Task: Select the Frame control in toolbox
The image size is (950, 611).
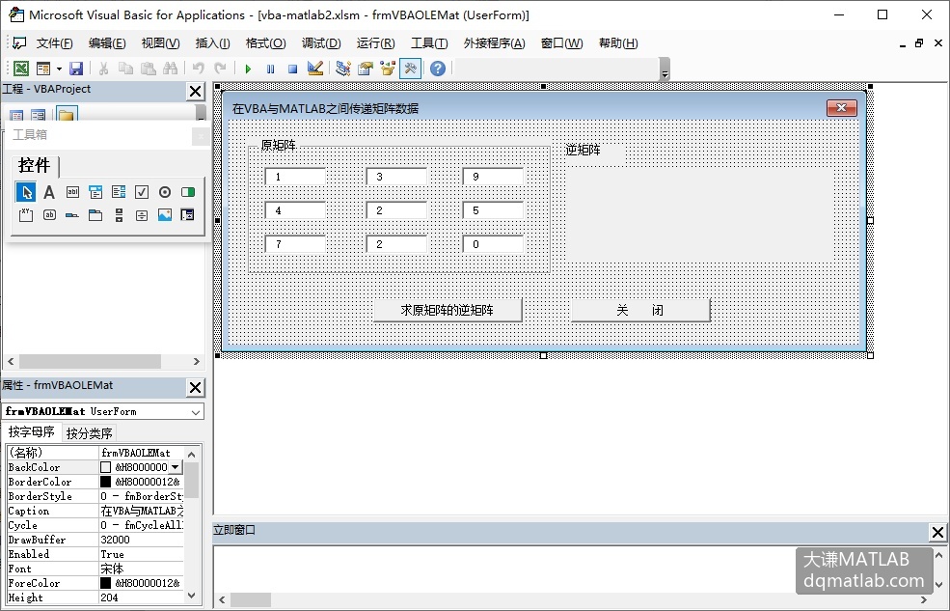Action: [26, 214]
